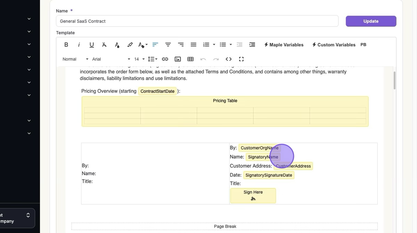417x233 pixels.
Task: Center align the text
Action: [168, 45]
